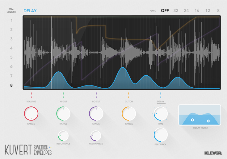The width and height of the screenshot is (227, 159).
Task: Click the red dotted Volume indicator
Action: click(x=31, y=95)
